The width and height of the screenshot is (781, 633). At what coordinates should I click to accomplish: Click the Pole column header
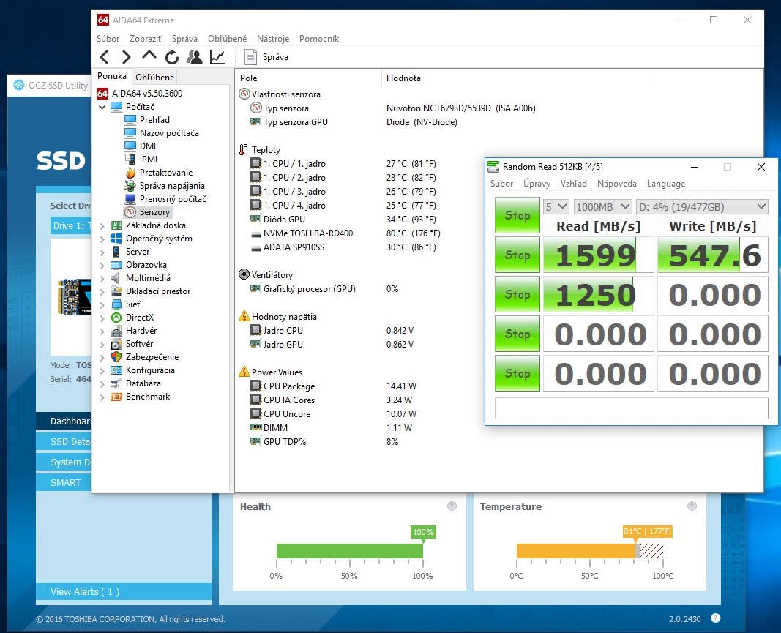pyautogui.click(x=308, y=78)
